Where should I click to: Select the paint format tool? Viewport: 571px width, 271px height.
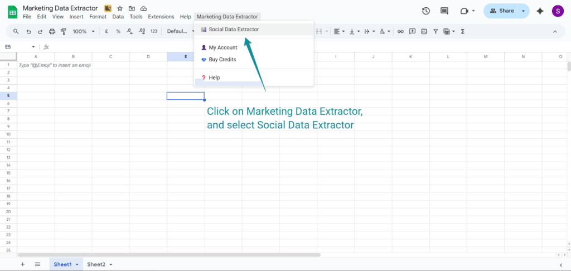point(63,32)
